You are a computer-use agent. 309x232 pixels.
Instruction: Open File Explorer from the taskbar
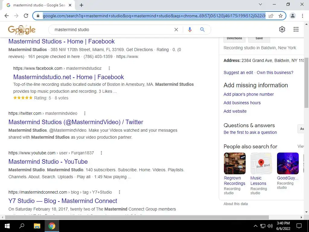point(37,226)
